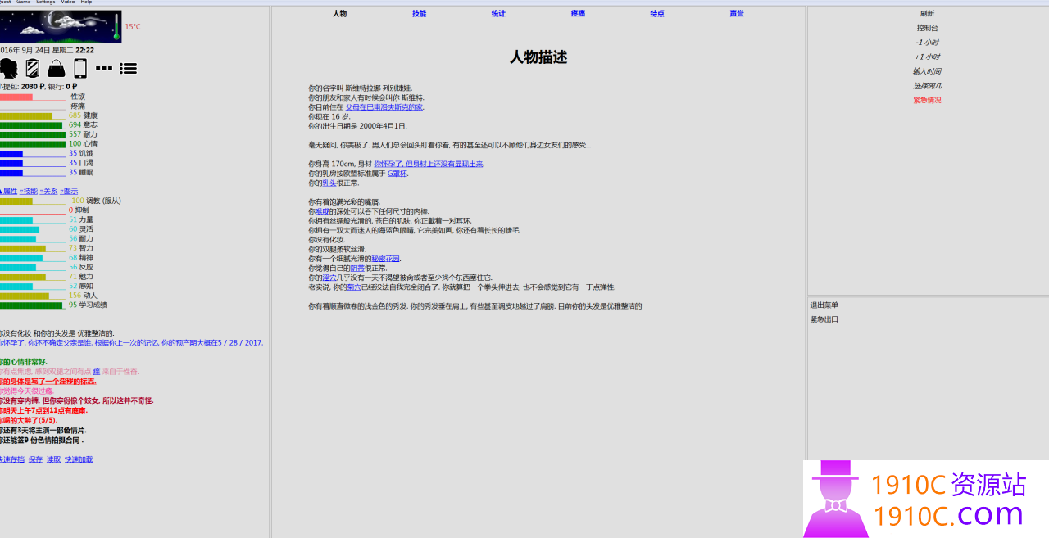The width and height of the screenshot is (1049, 538).
Task: Expand the 技能 section in left panel
Action: click(x=28, y=191)
